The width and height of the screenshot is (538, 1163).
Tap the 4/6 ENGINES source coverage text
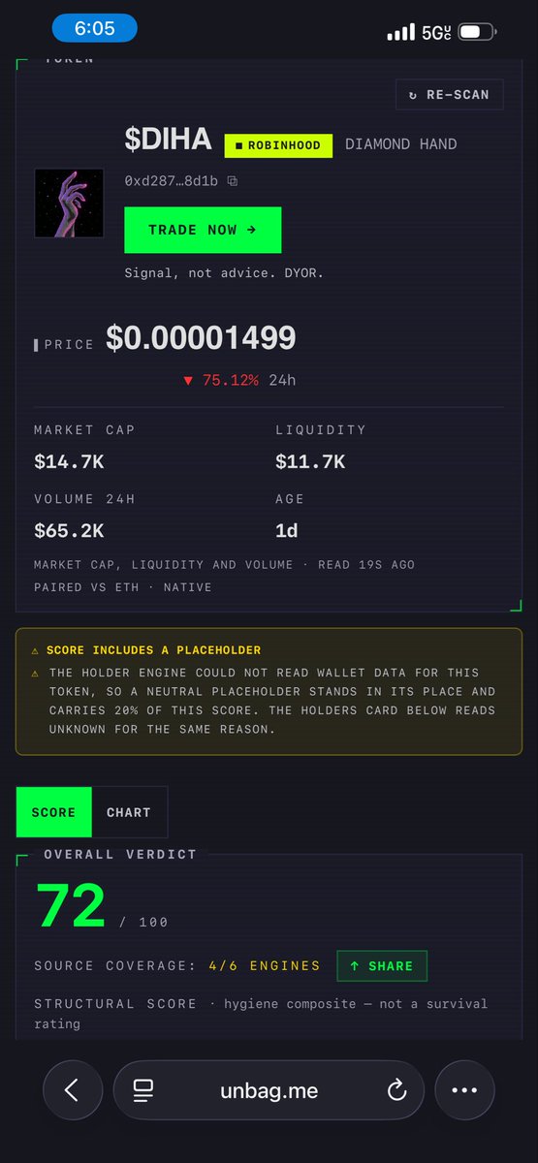click(265, 966)
